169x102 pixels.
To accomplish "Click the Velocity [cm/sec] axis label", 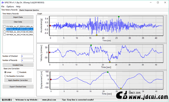I will coord(41,53).
